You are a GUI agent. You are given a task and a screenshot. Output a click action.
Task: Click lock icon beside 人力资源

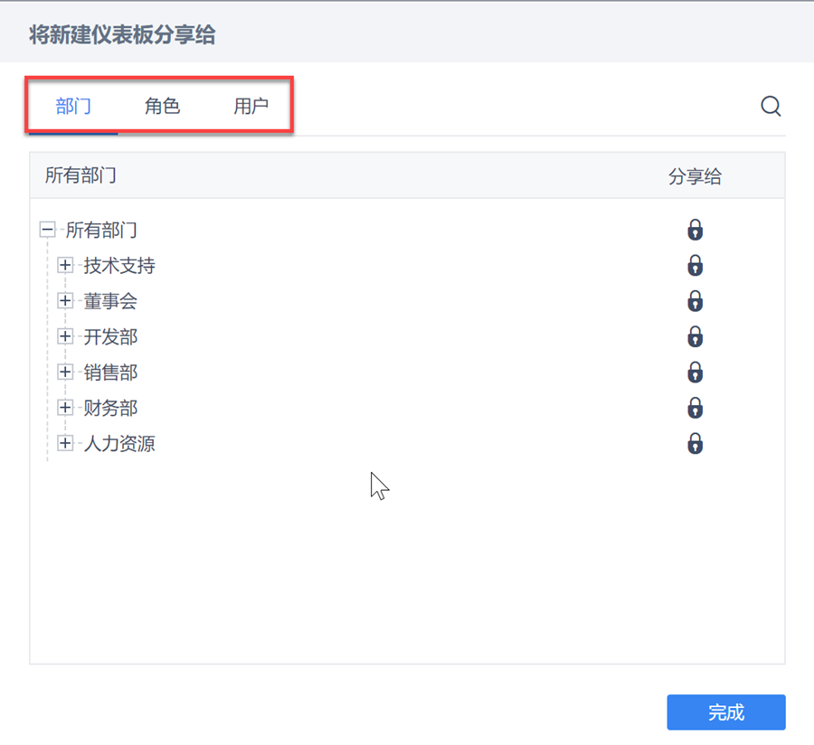695,444
